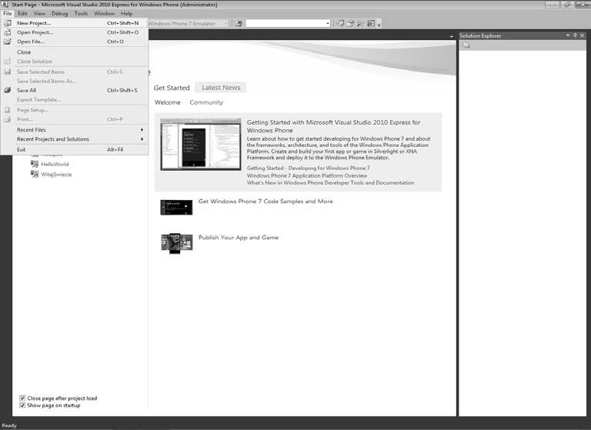Open Publish Your App and Game
Image resolution: width=591 pixels, height=430 pixels.
coord(239,238)
